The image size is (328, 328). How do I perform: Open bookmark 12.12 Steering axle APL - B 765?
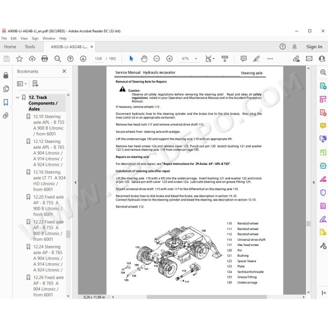click(49, 153)
